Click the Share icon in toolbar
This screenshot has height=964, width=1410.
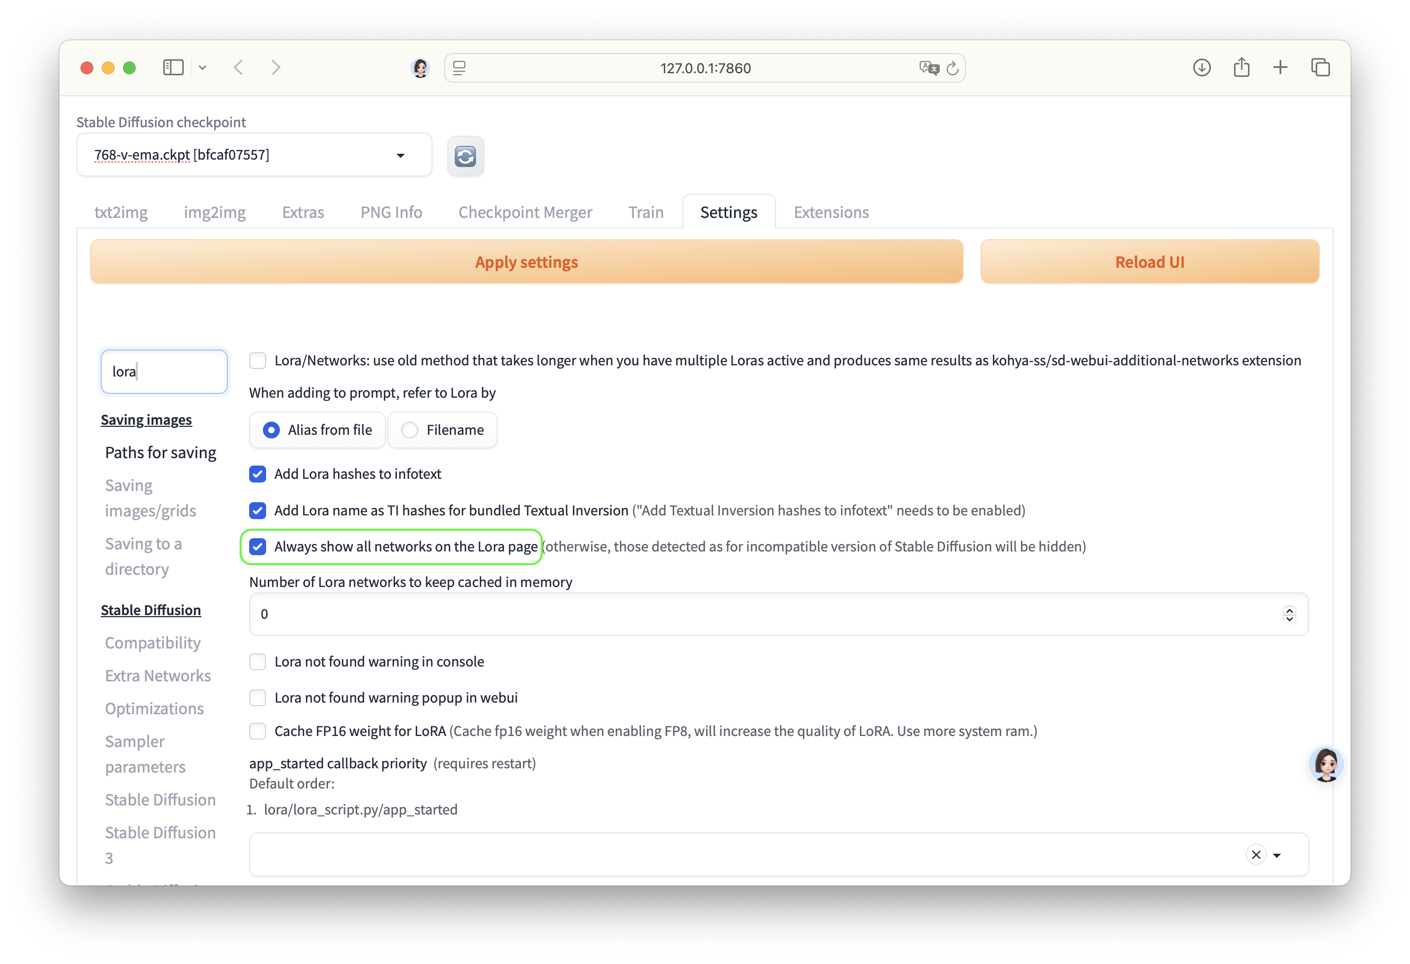click(x=1241, y=67)
